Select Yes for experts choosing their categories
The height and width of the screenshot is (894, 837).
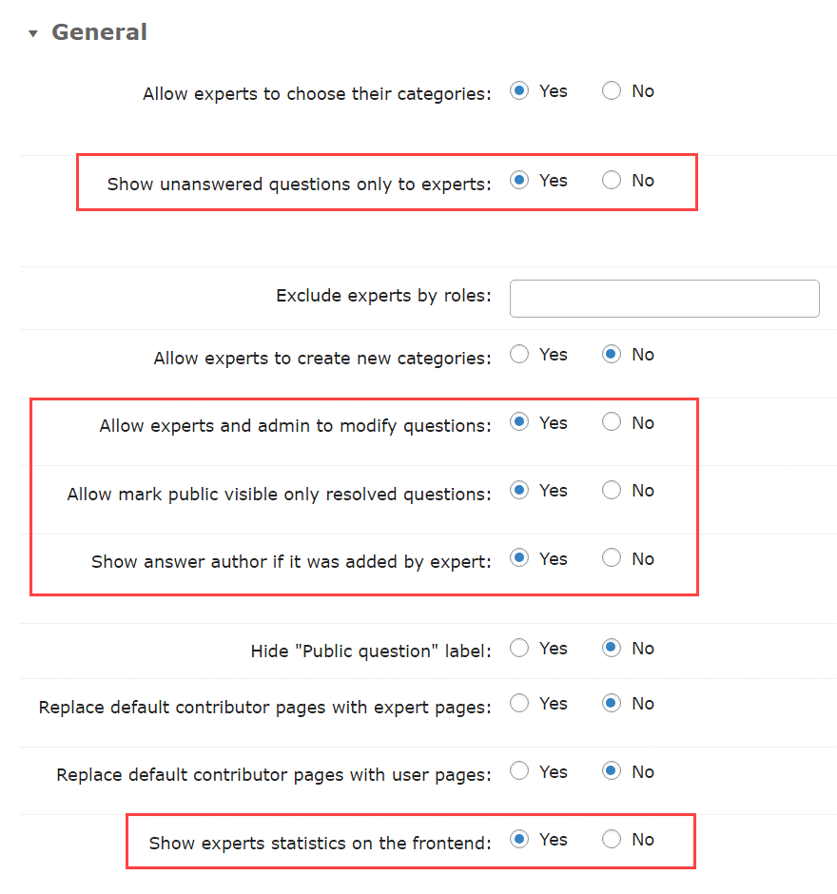(519, 90)
